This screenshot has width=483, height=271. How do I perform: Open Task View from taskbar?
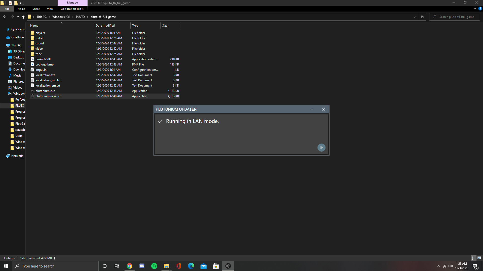[x=117, y=266]
